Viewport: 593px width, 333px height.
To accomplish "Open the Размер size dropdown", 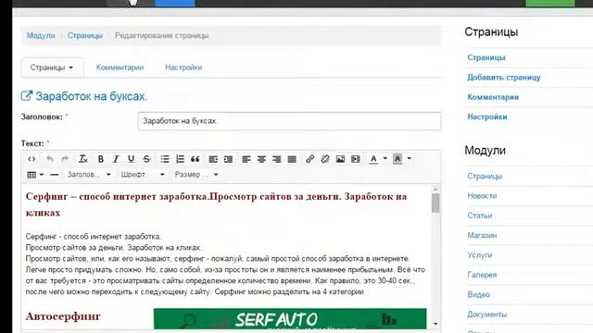I will (196, 175).
